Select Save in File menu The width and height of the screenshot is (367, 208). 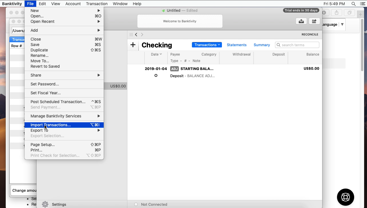[64, 45]
